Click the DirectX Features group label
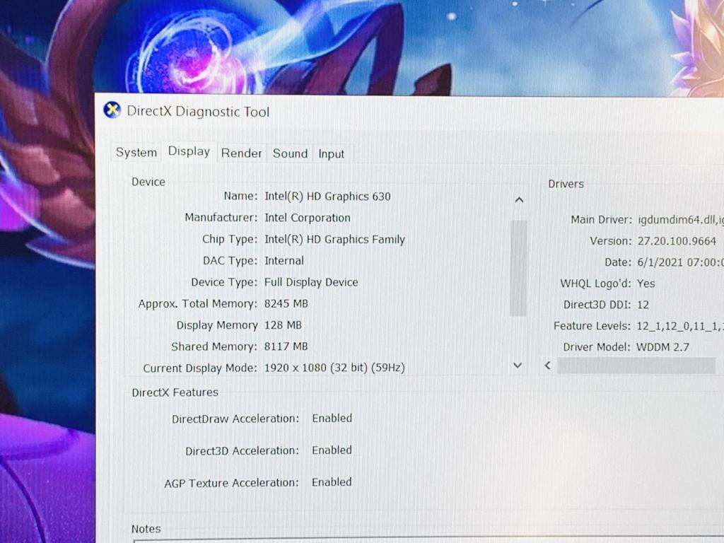The image size is (724, 543). tap(175, 392)
